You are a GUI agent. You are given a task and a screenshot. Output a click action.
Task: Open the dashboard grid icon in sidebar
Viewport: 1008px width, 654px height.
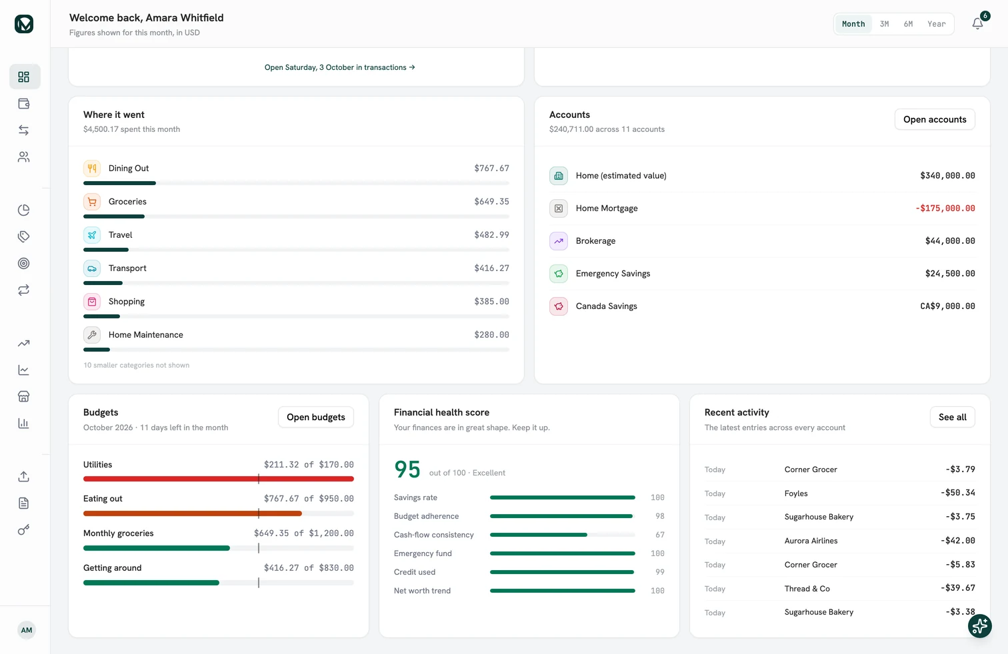(24, 77)
